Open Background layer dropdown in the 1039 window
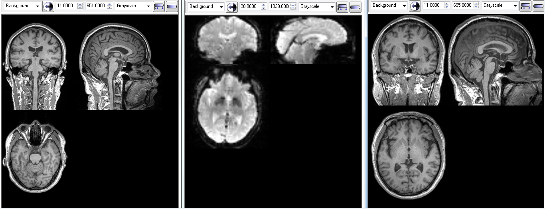Image resolution: width=545 pixels, height=209 pixels. [x=206, y=6]
